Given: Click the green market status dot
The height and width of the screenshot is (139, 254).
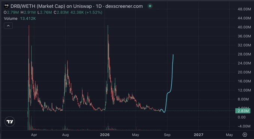Looking at the screenshot, I should pos(150,6).
